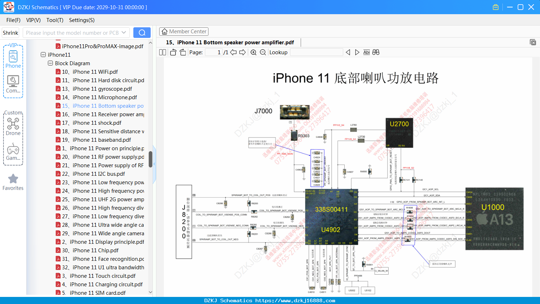Open iPhone 11 Charging circuit.pdf

point(99,284)
